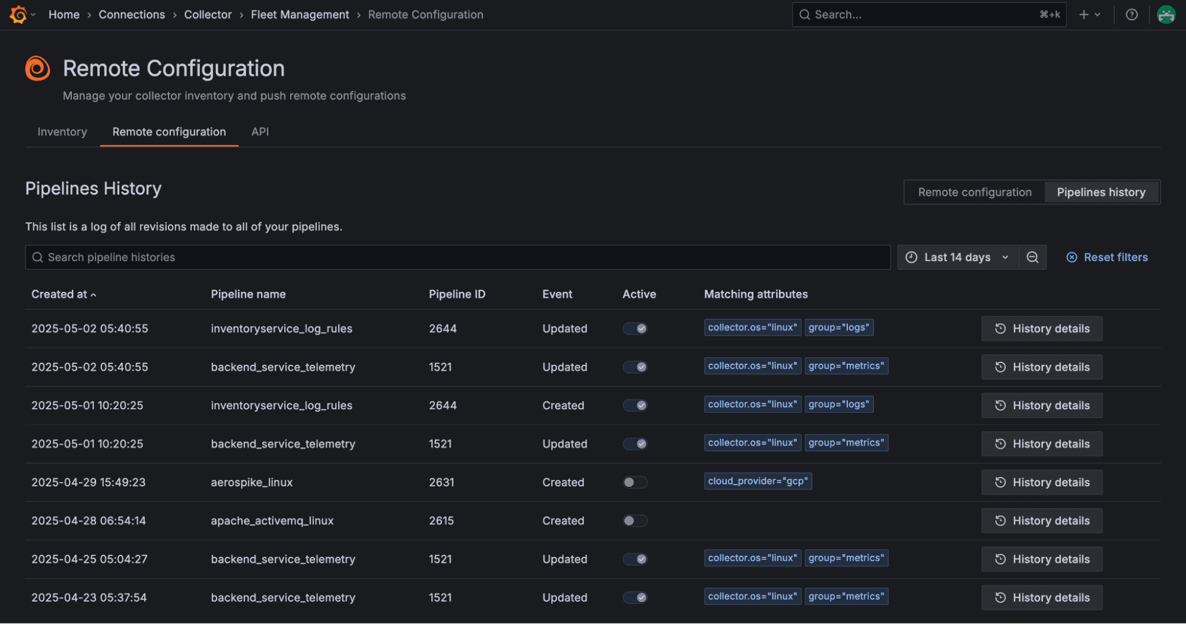This screenshot has width=1186, height=624.
Task: Click the zoom-out time range icon
Action: pos(1032,257)
